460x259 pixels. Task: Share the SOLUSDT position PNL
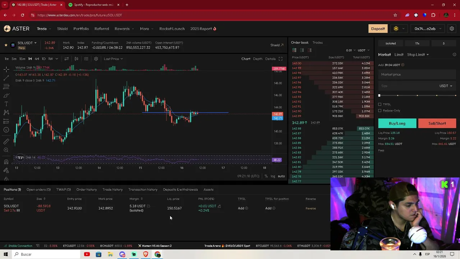pos(219,206)
